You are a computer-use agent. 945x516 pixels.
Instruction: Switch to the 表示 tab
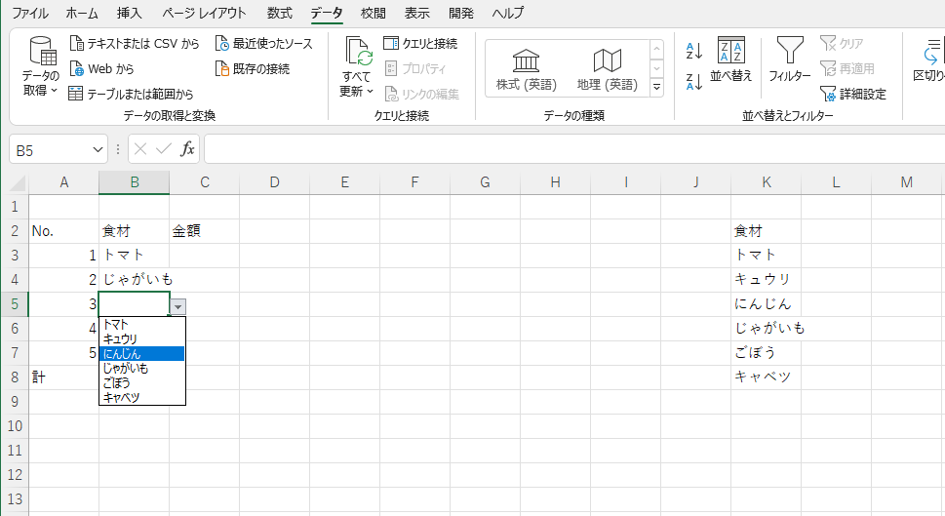coord(417,13)
